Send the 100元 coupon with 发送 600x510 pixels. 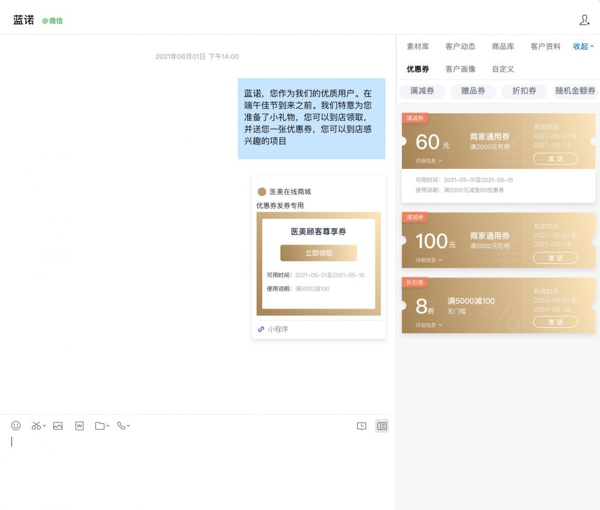(555, 258)
